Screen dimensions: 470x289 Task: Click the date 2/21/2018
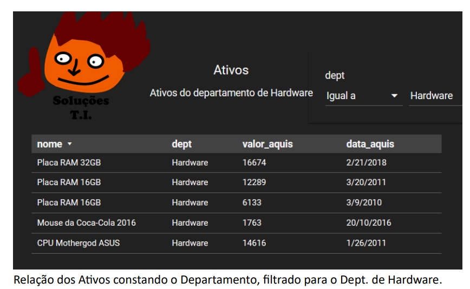point(366,162)
